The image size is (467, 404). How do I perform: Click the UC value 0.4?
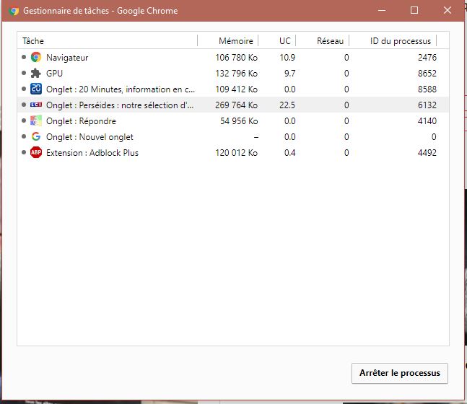tap(289, 153)
